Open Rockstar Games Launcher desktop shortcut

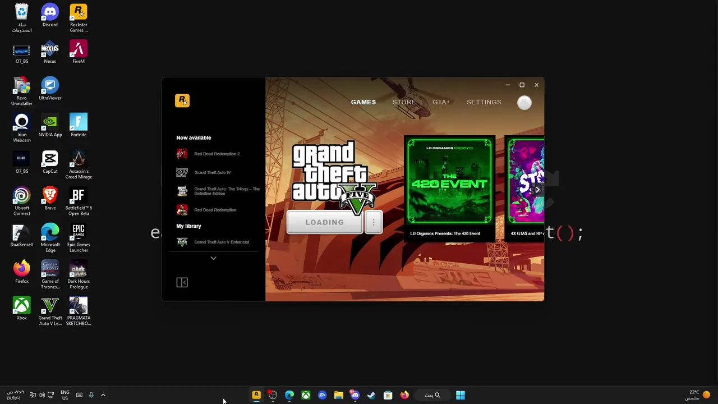[x=79, y=18]
